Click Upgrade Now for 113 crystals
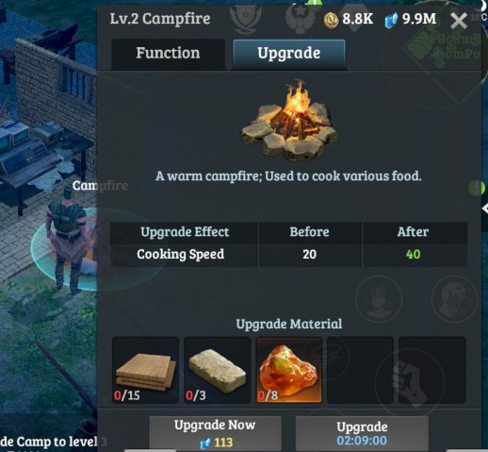This screenshot has height=452, width=488. pyautogui.click(x=215, y=434)
